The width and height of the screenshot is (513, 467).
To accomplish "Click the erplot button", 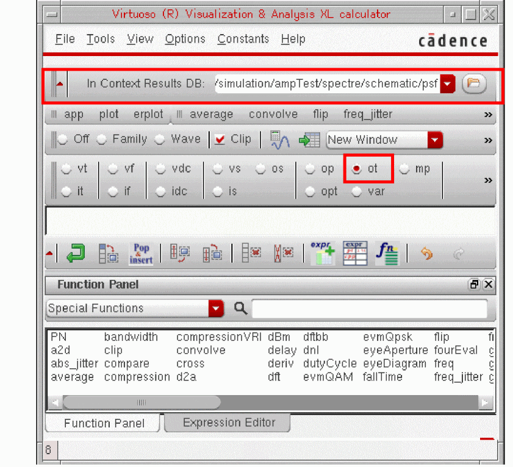I will [x=148, y=114].
